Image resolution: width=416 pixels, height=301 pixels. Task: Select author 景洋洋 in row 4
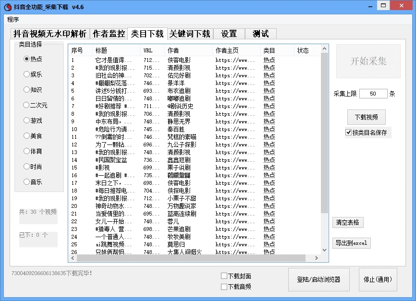(x=176, y=83)
